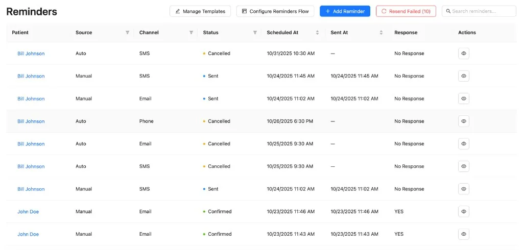Click the Reminders page title
The height and width of the screenshot is (250, 523).
[x=32, y=12]
